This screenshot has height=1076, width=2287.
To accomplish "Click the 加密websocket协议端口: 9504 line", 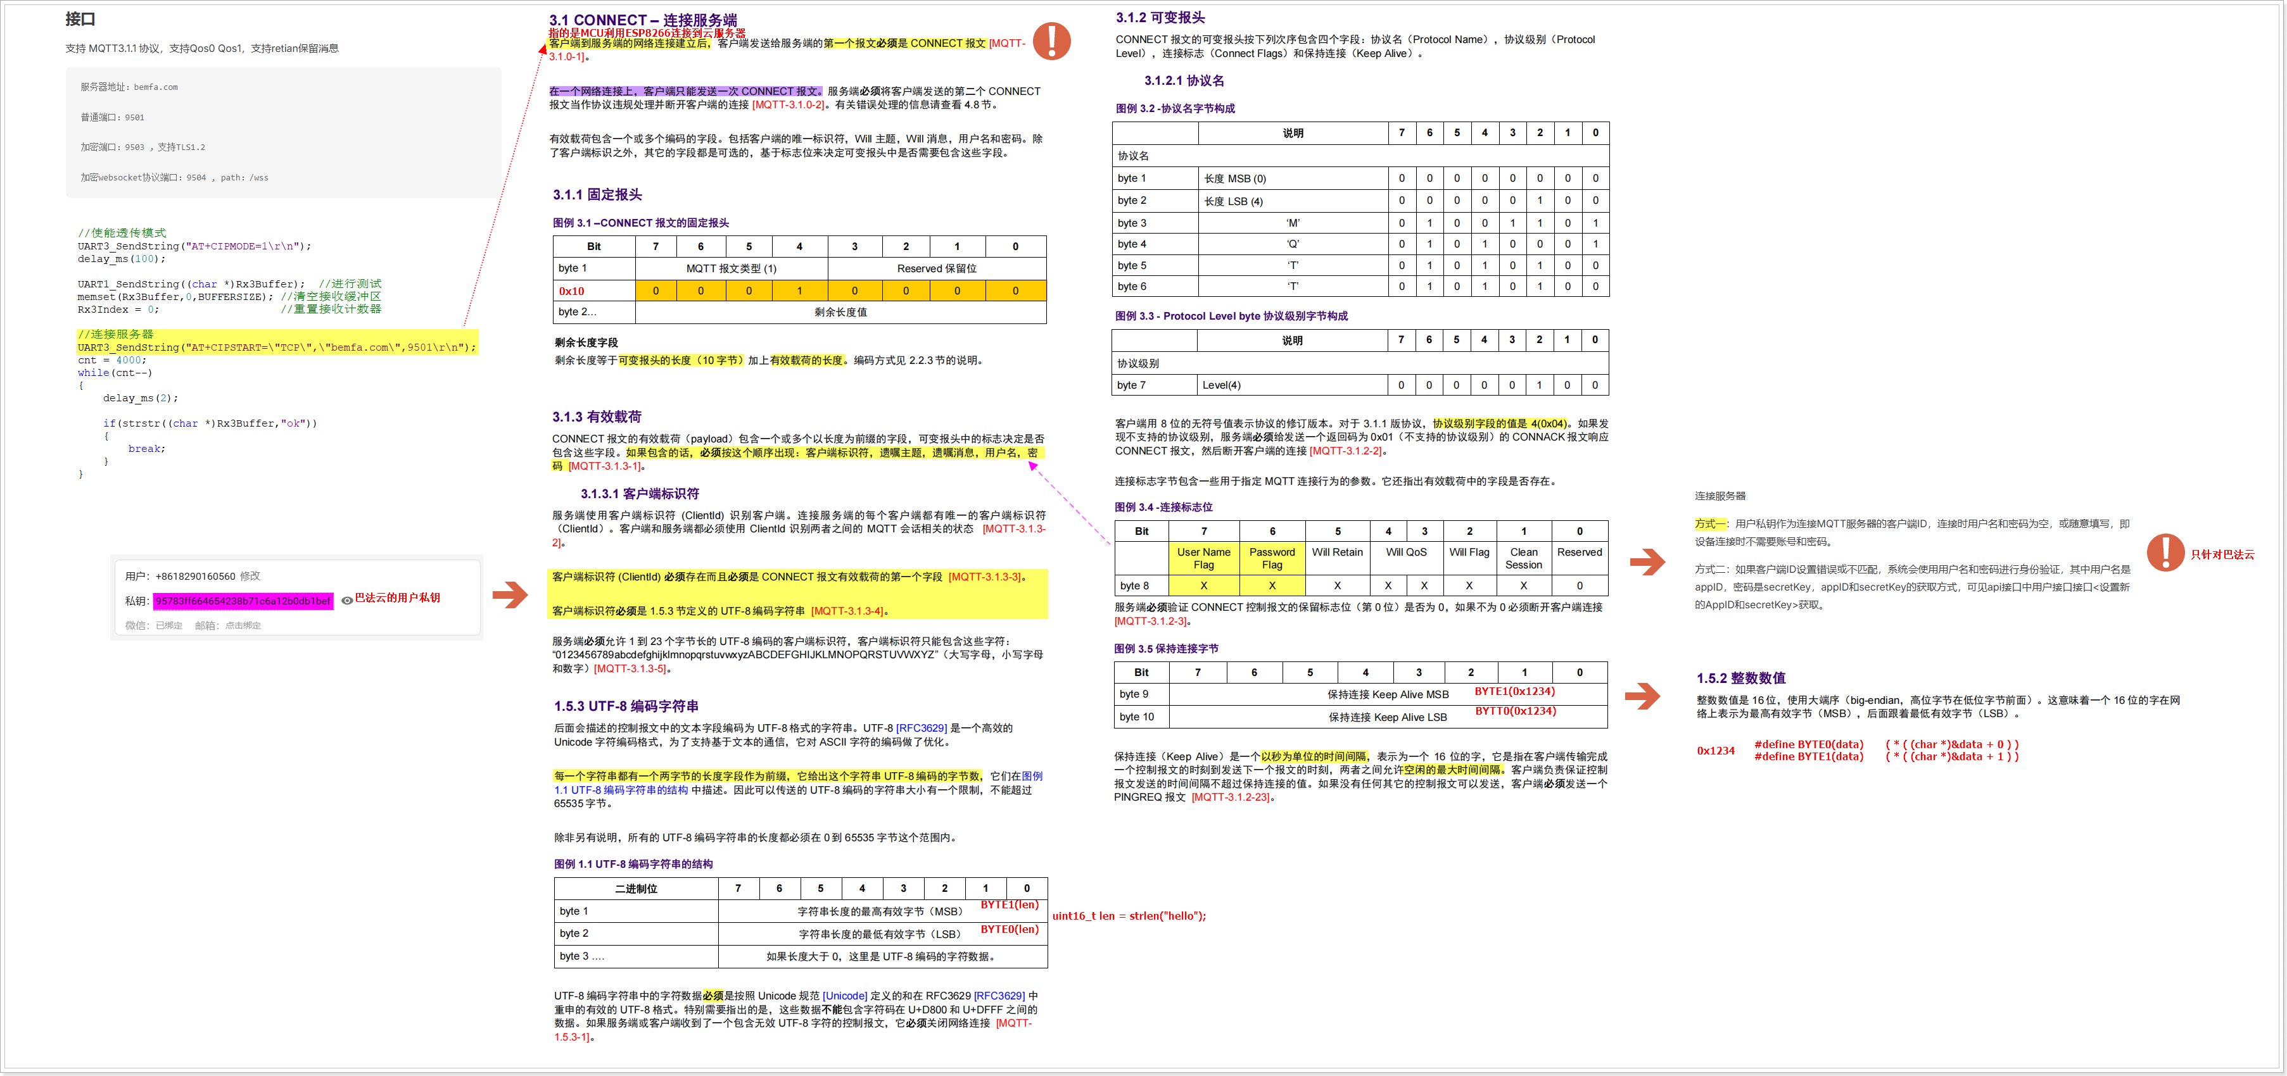I will tap(174, 177).
